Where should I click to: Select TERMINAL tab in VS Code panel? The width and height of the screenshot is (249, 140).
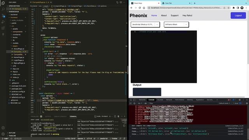point(73,117)
